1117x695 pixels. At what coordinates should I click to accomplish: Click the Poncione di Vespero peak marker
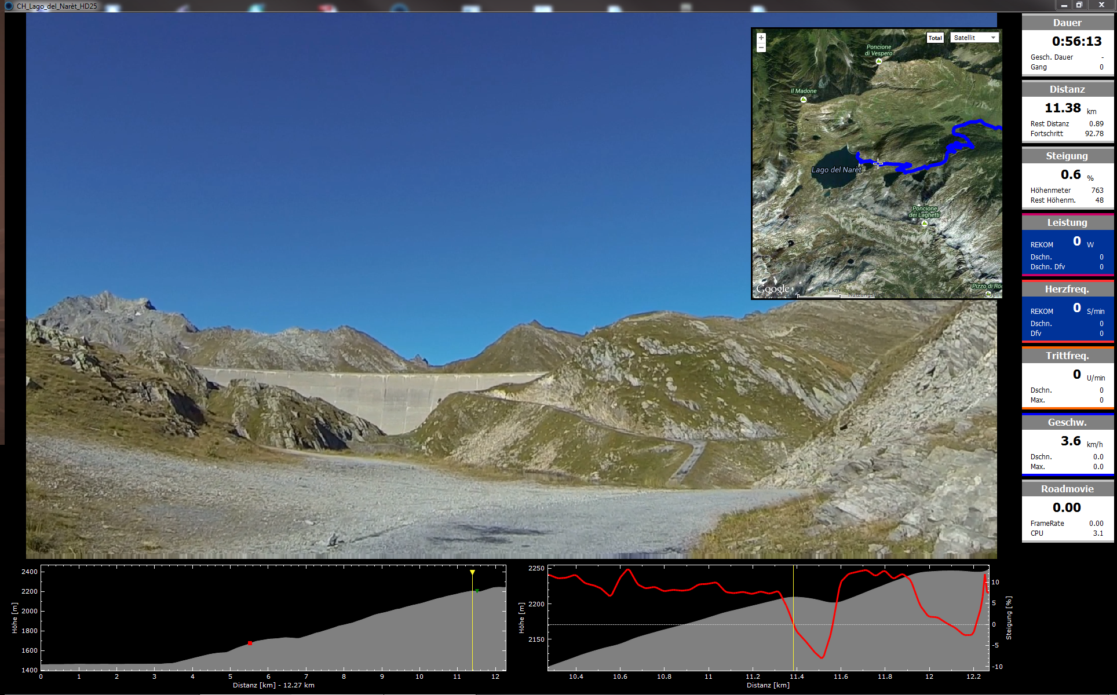(x=879, y=61)
